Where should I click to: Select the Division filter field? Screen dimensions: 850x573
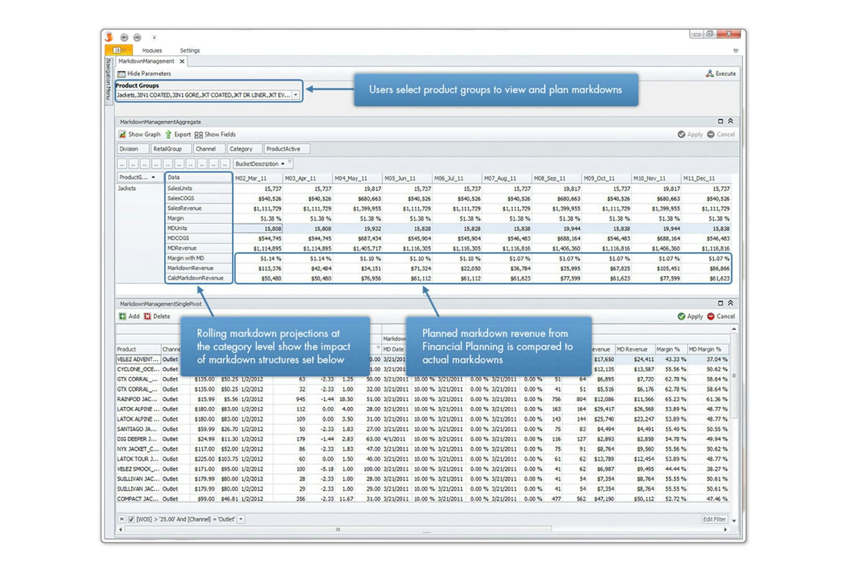point(132,149)
